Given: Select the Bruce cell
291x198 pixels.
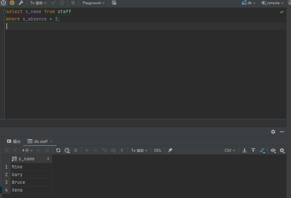Looking at the screenshot, I should pos(31,182).
